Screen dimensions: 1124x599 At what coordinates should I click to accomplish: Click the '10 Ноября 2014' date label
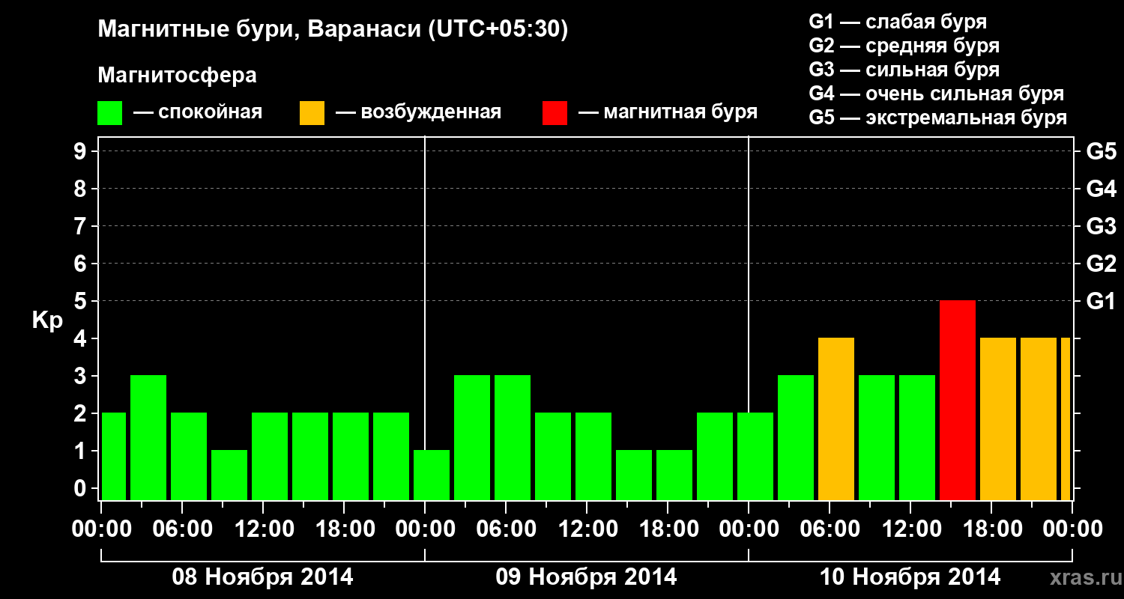[x=910, y=577]
